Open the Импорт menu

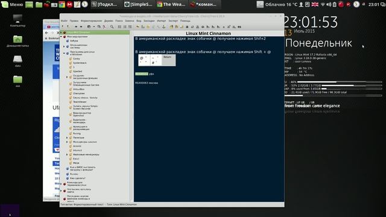tap(162, 21)
